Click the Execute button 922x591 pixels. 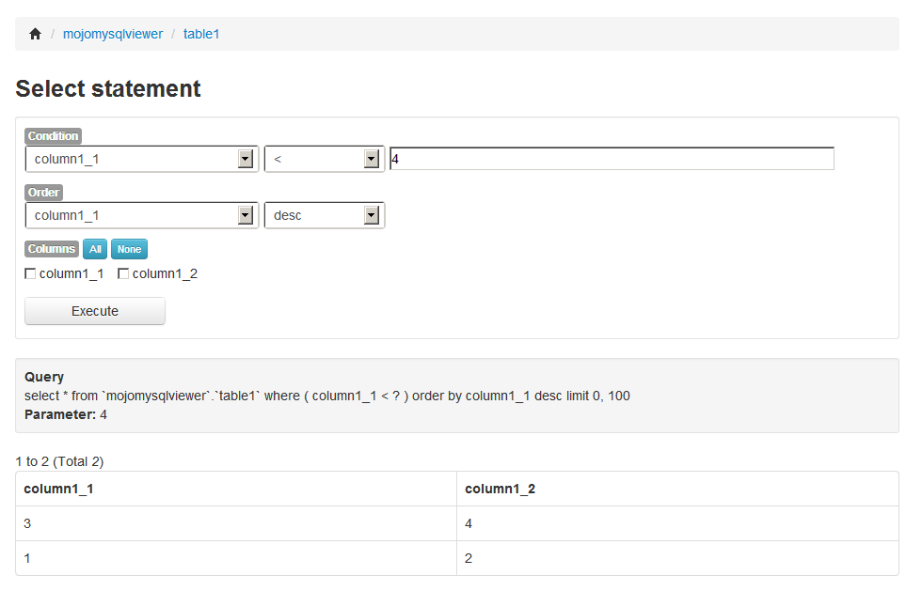[95, 311]
